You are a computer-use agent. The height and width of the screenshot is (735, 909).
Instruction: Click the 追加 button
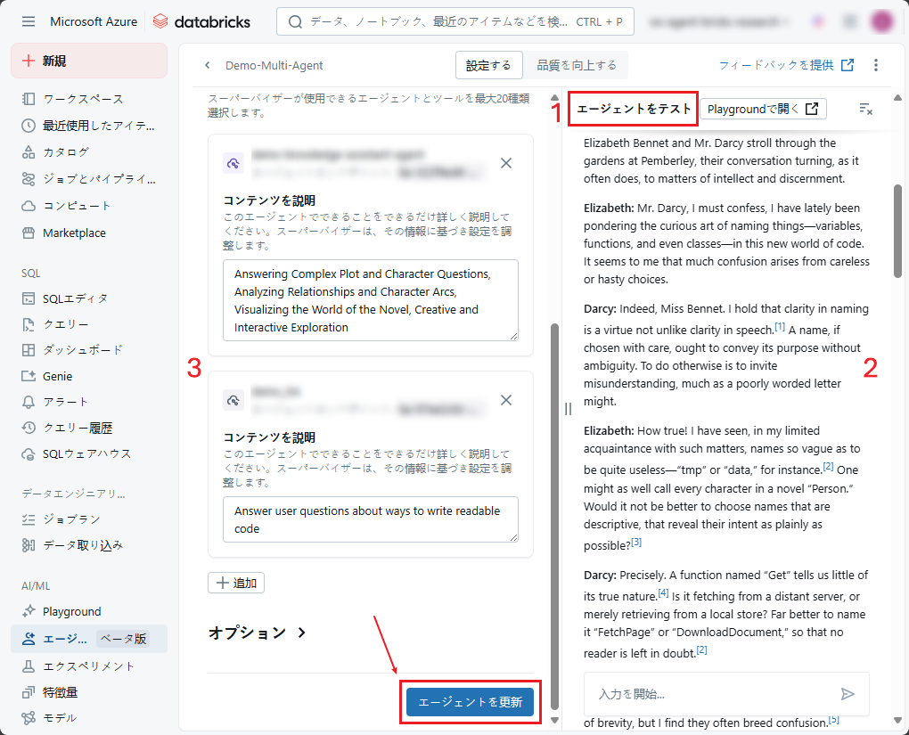pyautogui.click(x=236, y=584)
